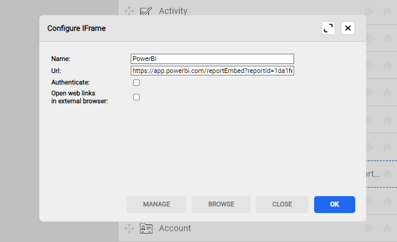397x242 pixels.
Task: Tick Open web links in external browser
Action: pos(136,97)
